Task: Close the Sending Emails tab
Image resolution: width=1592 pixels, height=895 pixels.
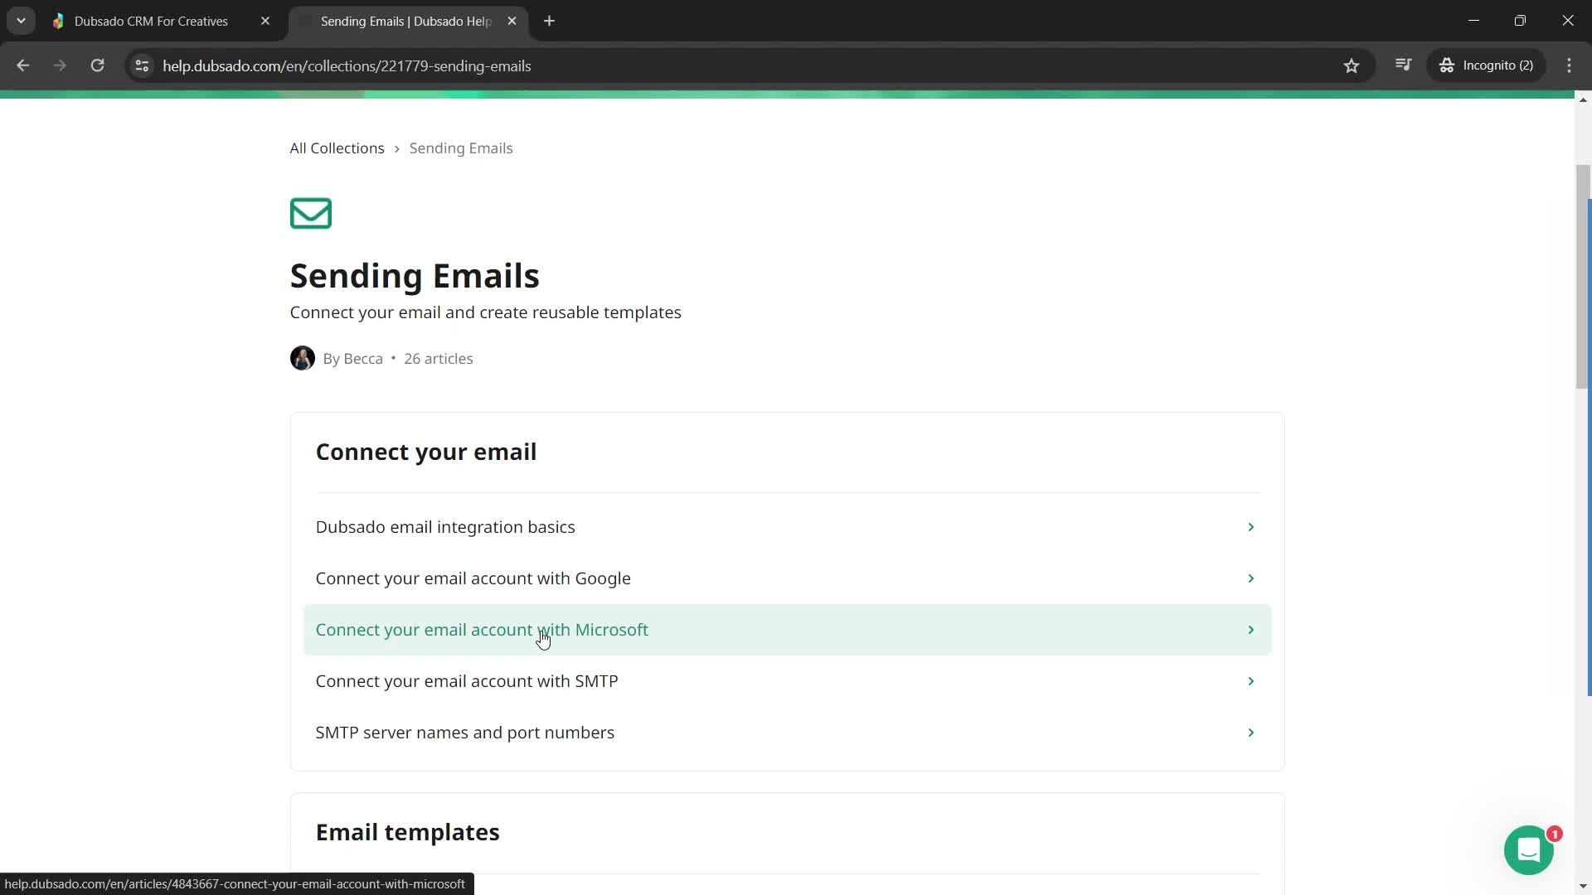Action: (x=512, y=21)
